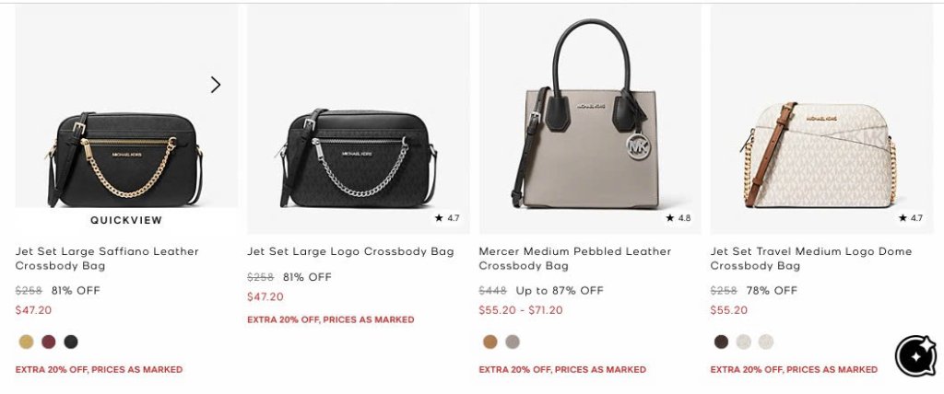Select the tan color swatch for Saffiano bag
This screenshot has height=394, width=944.
pyautogui.click(x=26, y=342)
